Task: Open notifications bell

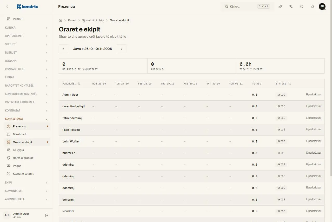Action: tap(313, 6)
